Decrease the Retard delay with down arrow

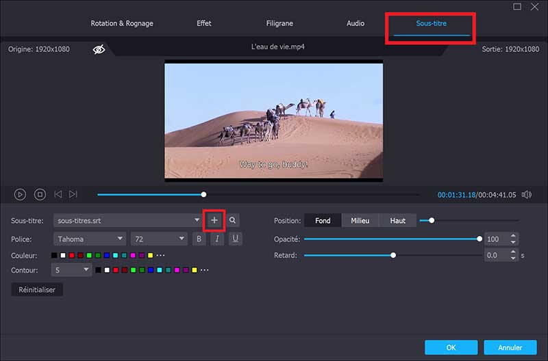pyautogui.click(x=513, y=258)
